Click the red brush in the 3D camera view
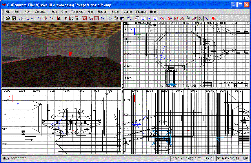The height and width of the screenshot is (163, 251). point(70,54)
